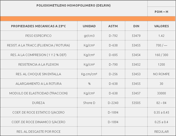Click the D-2240 ASTM cell
The image size is (176, 136).
[x=113, y=103]
